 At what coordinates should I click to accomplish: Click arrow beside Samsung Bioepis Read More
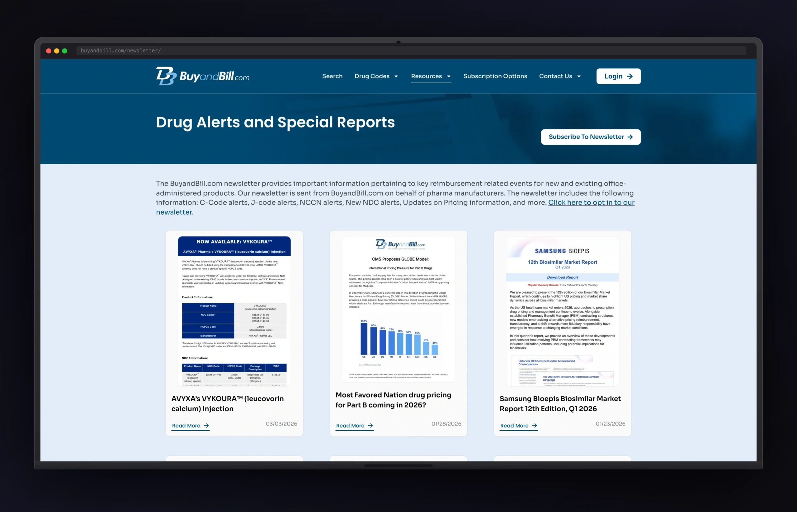coord(535,426)
